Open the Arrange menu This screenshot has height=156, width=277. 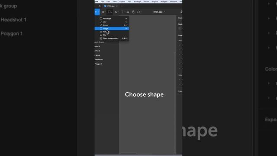137,2
